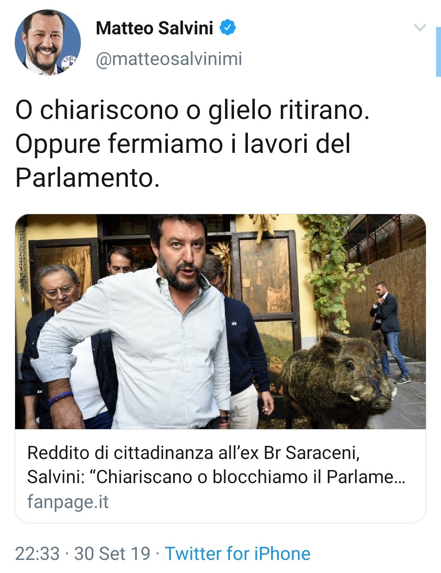Open the link card preview photo
This screenshot has height=573, width=441.
[220, 322]
